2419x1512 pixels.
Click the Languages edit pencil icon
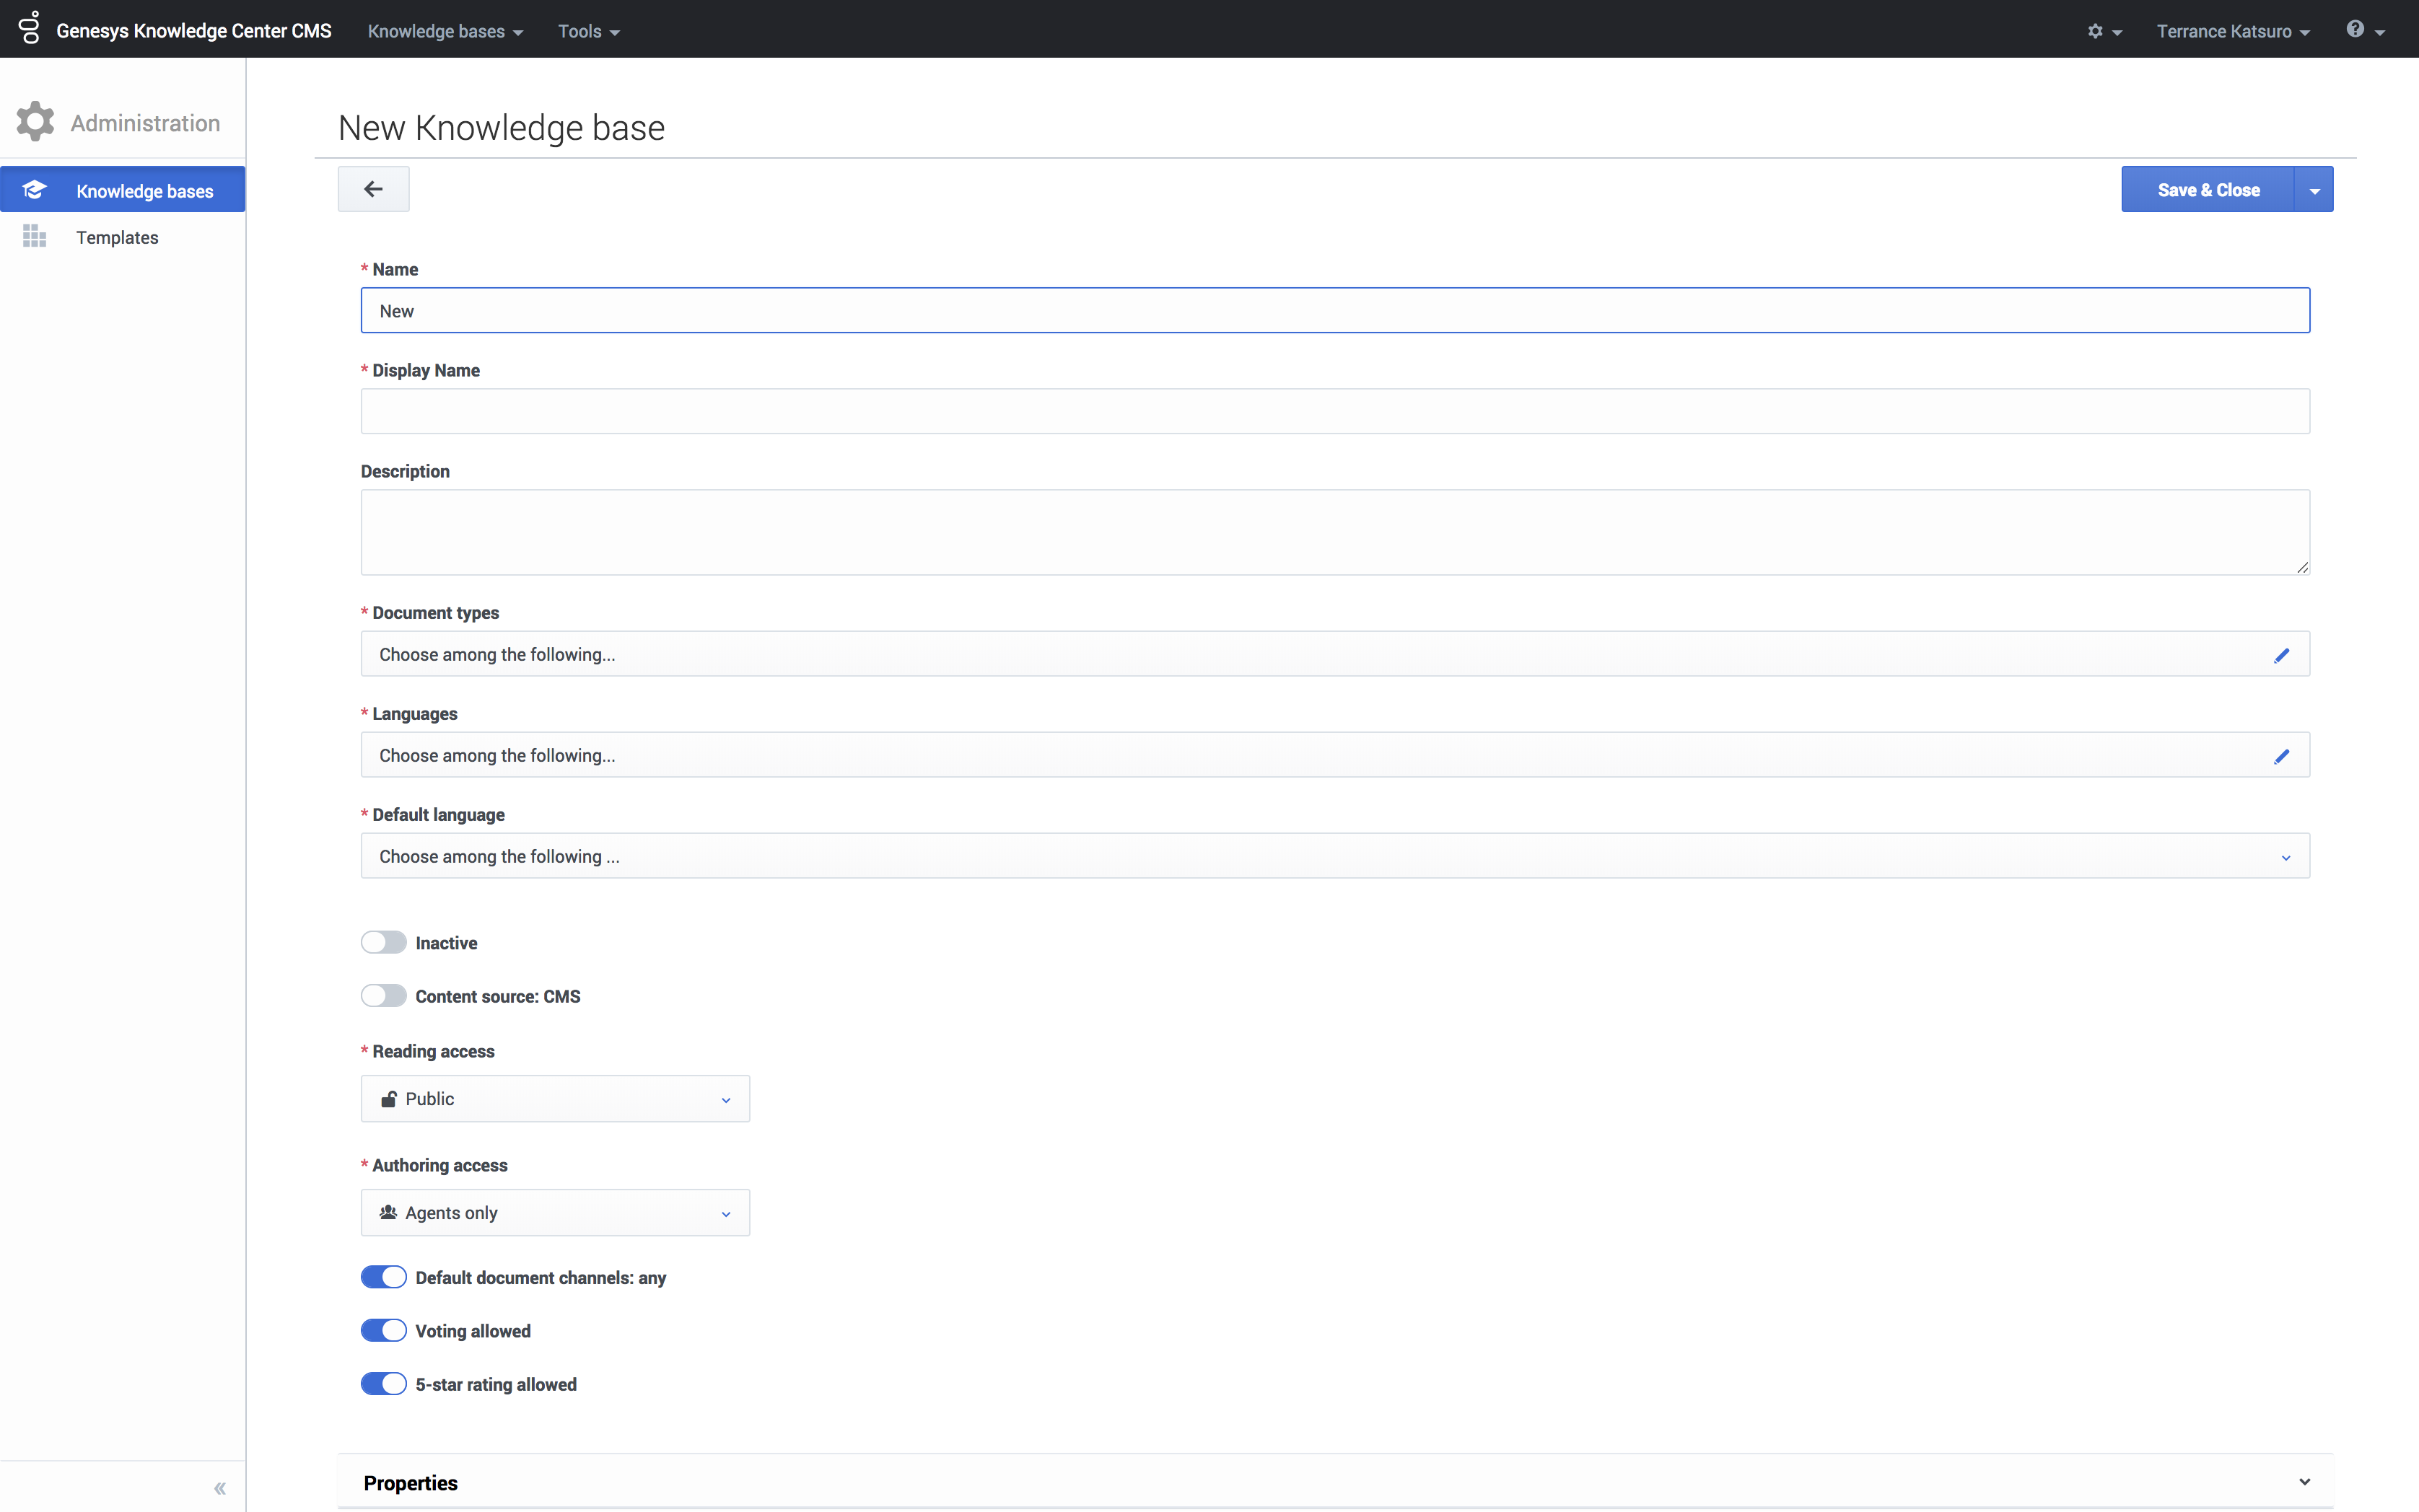(x=2281, y=756)
